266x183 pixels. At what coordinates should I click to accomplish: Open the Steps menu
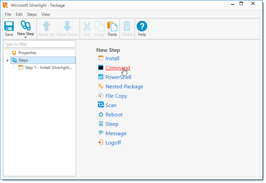[x=32, y=14]
